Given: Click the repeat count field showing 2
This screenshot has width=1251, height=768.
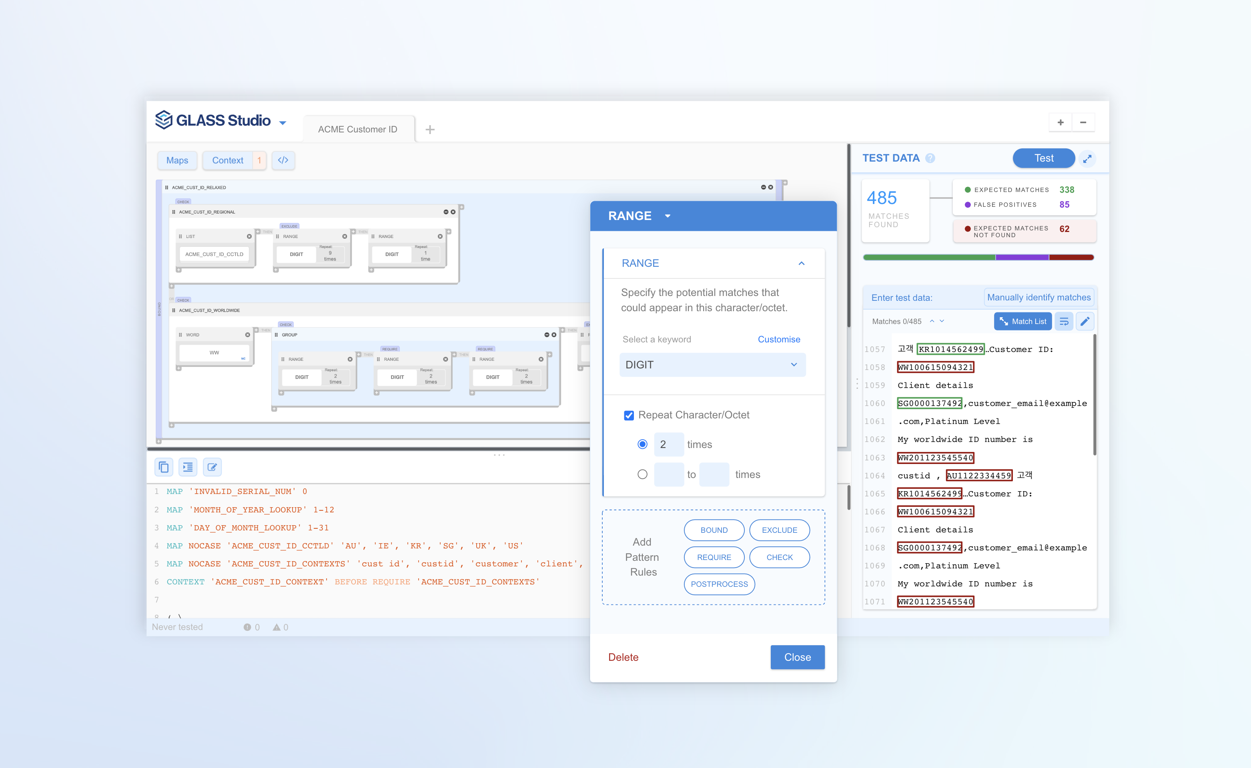Looking at the screenshot, I should 669,444.
